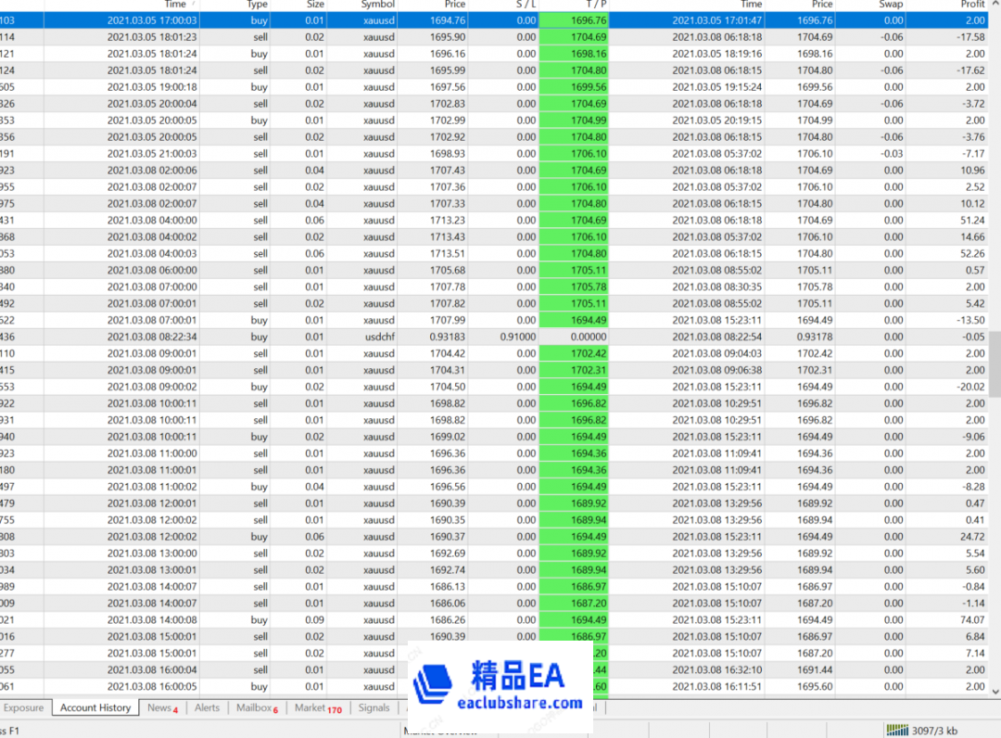Open the Signals tab
Viewport: 1001px width, 738px height.
[374, 707]
